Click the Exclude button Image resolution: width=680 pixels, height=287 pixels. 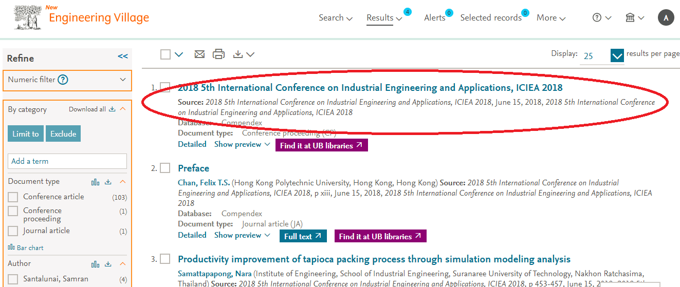[x=63, y=133]
